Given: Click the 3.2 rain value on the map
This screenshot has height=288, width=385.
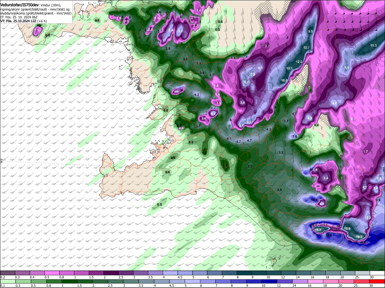Looking at the screenshot, I should tap(281, 153).
